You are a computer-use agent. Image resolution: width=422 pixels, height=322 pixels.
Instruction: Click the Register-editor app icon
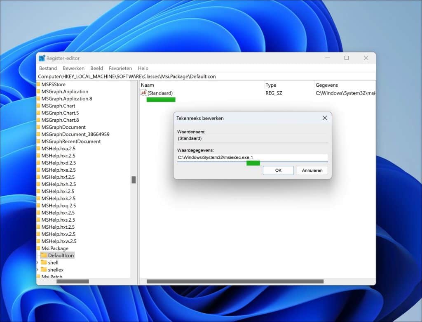(x=42, y=58)
